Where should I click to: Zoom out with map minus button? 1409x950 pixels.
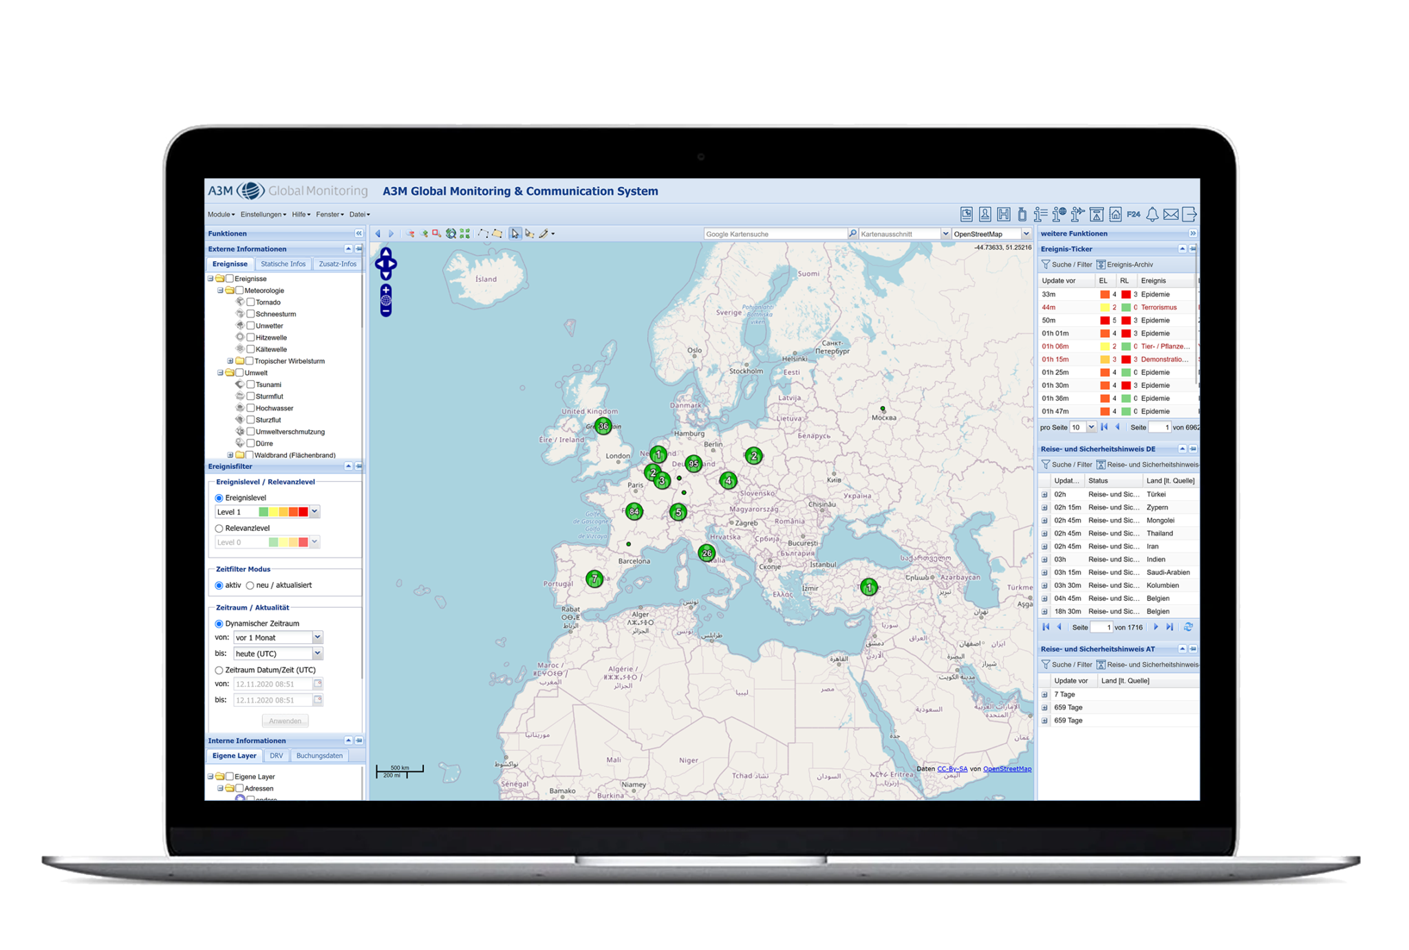tap(386, 311)
